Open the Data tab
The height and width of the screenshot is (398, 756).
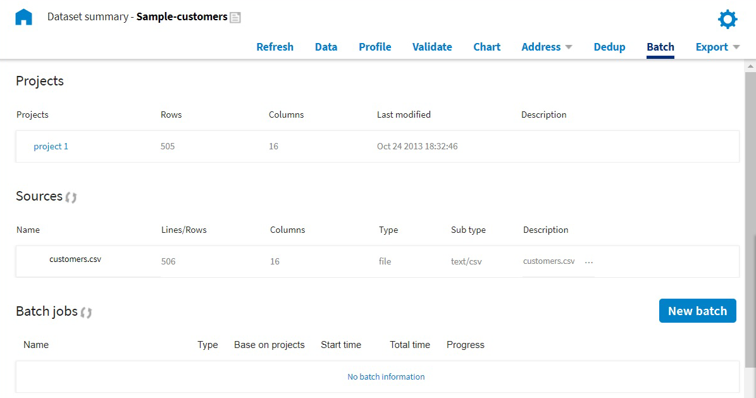click(326, 47)
